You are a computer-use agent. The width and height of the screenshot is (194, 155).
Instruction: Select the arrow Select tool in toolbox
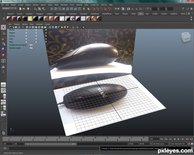point(3,27)
